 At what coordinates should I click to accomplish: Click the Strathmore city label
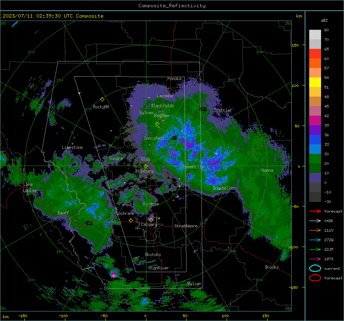click(186, 226)
